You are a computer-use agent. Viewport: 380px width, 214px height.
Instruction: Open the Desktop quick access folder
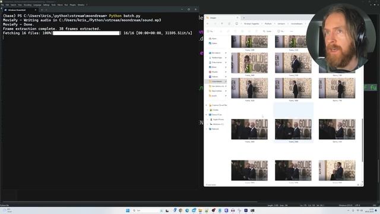click(x=215, y=53)
